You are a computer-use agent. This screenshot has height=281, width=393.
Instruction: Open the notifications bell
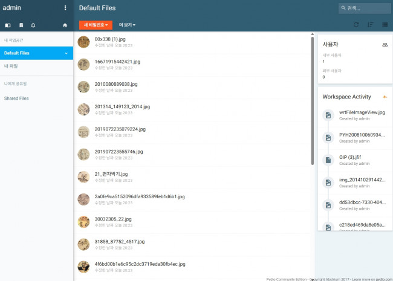33,25
